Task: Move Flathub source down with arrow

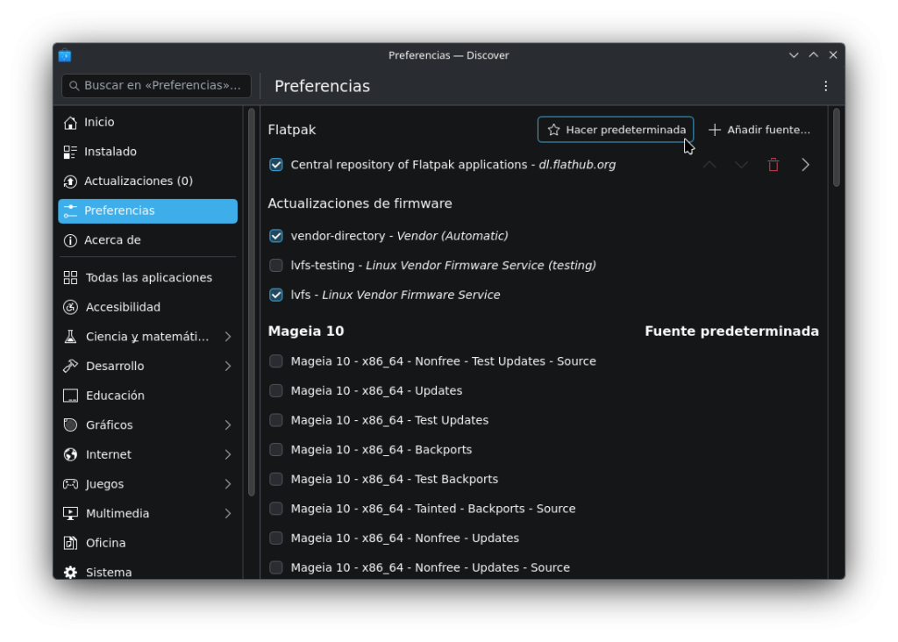Action: point(741,165)
